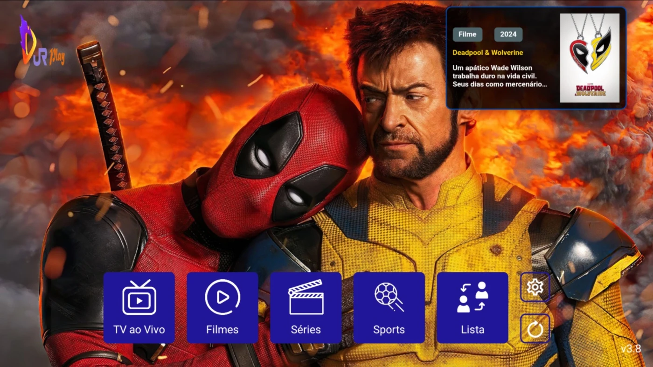The height and width of the screenshot is (367, 653).
Task: Click the Deadpool & Wolverine poster thumbnail
Action: pos(590,58)
